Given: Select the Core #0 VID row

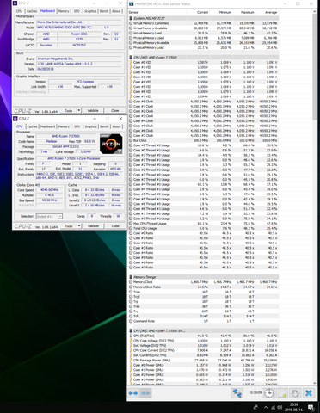Looking at the screenshot, I should (x=203, y=62).
